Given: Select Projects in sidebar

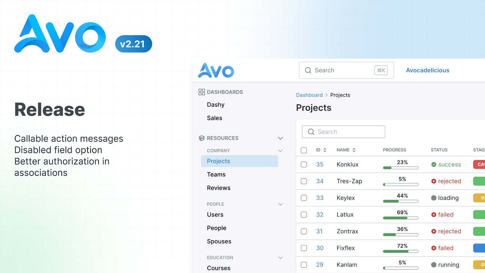Looking at the screenshot, I should [x=239, y=161].
